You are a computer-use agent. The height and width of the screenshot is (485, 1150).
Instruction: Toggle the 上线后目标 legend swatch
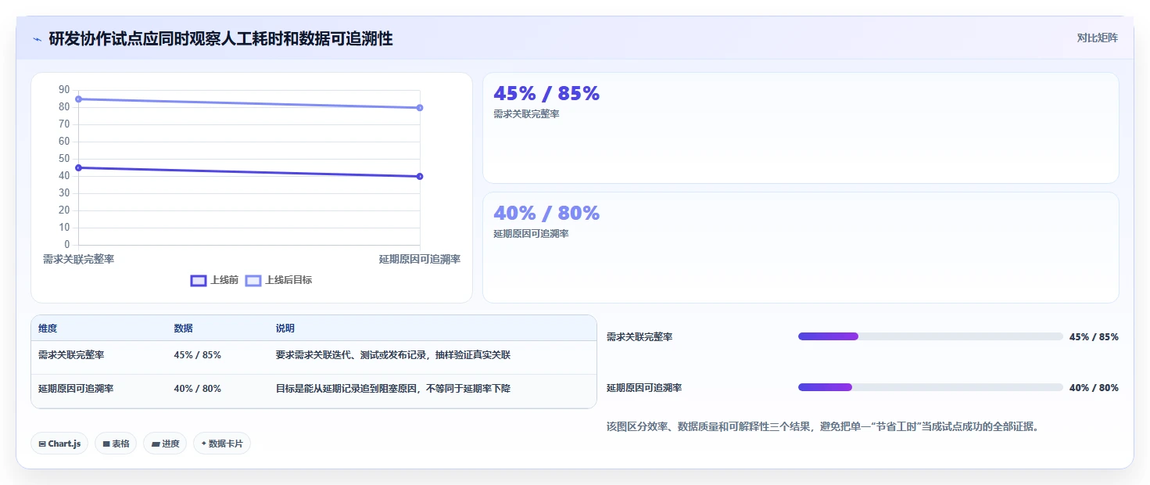coord(253,280)
